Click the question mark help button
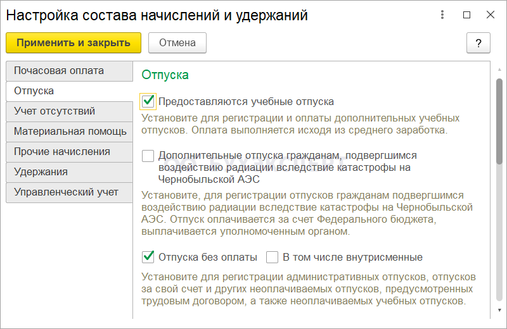 pos(478,43)
